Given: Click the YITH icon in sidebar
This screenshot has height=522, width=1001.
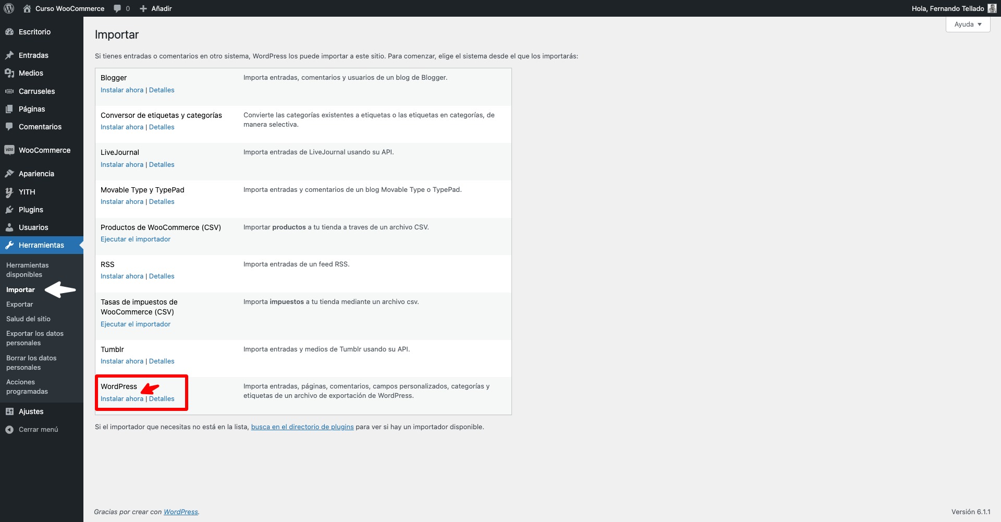Looking at the screenshot, I should pyautogui.click(x=9, y=192).
